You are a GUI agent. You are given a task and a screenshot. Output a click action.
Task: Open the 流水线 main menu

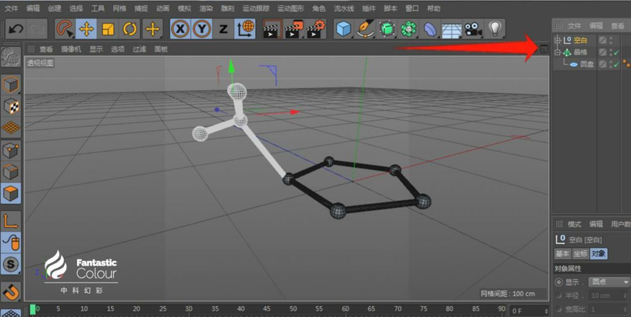(x=344, y=8)
